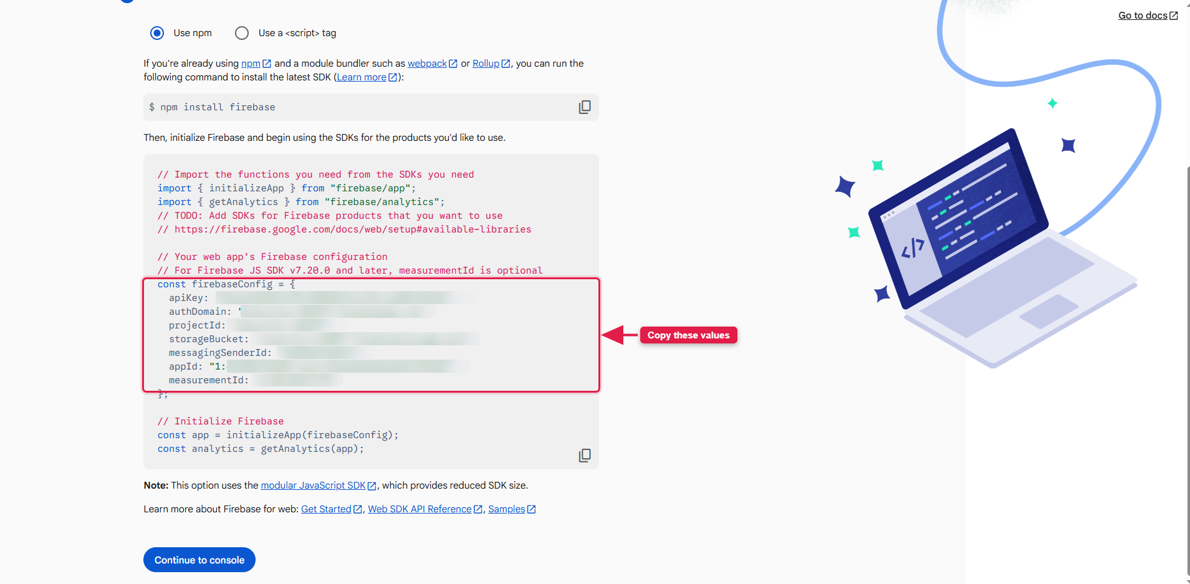Click the external-link icon after modular JavaScript SDK
This screenshot has width=1190, height=584.
[x=372, y=486]
